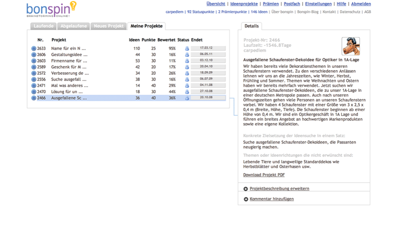The height and width of the screenshot is (244, 414).
Task: Expand Projektbeschreibung erweitern section
Action: pos(279,189)
